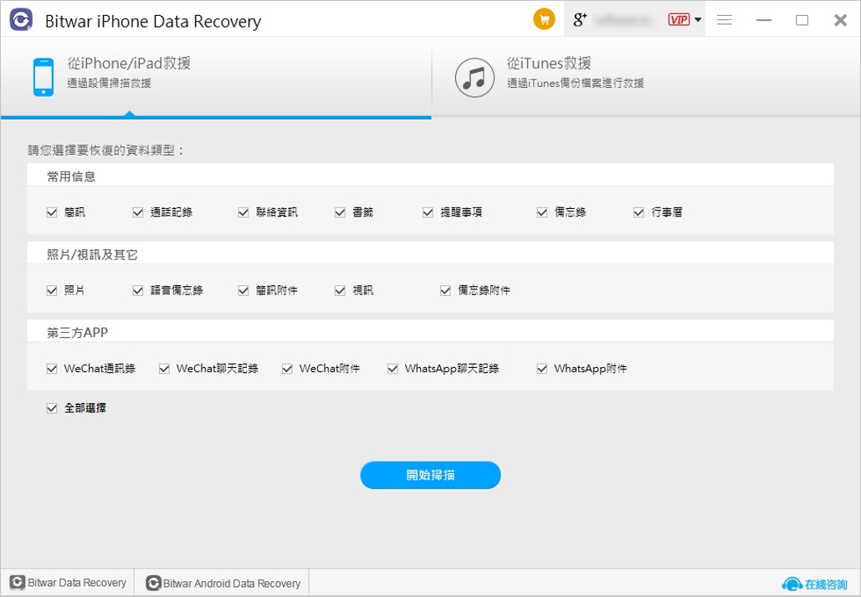Click the Google Plus account icon
This screenshot has width=861, height=597.
pyautogui.click(x=580, y=20)
